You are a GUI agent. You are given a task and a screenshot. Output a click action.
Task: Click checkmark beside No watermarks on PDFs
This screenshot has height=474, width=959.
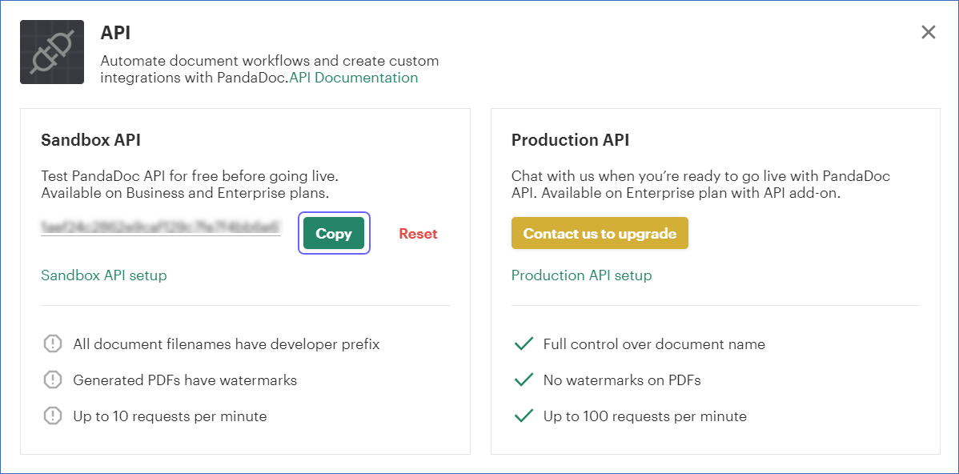(x=524, y=380)
